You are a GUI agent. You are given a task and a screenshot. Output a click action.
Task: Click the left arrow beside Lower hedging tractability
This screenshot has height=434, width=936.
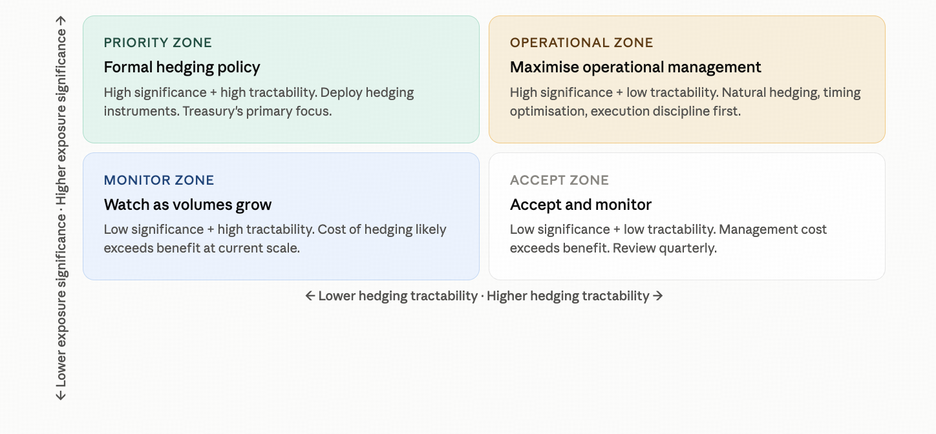[x=310, y=296]
